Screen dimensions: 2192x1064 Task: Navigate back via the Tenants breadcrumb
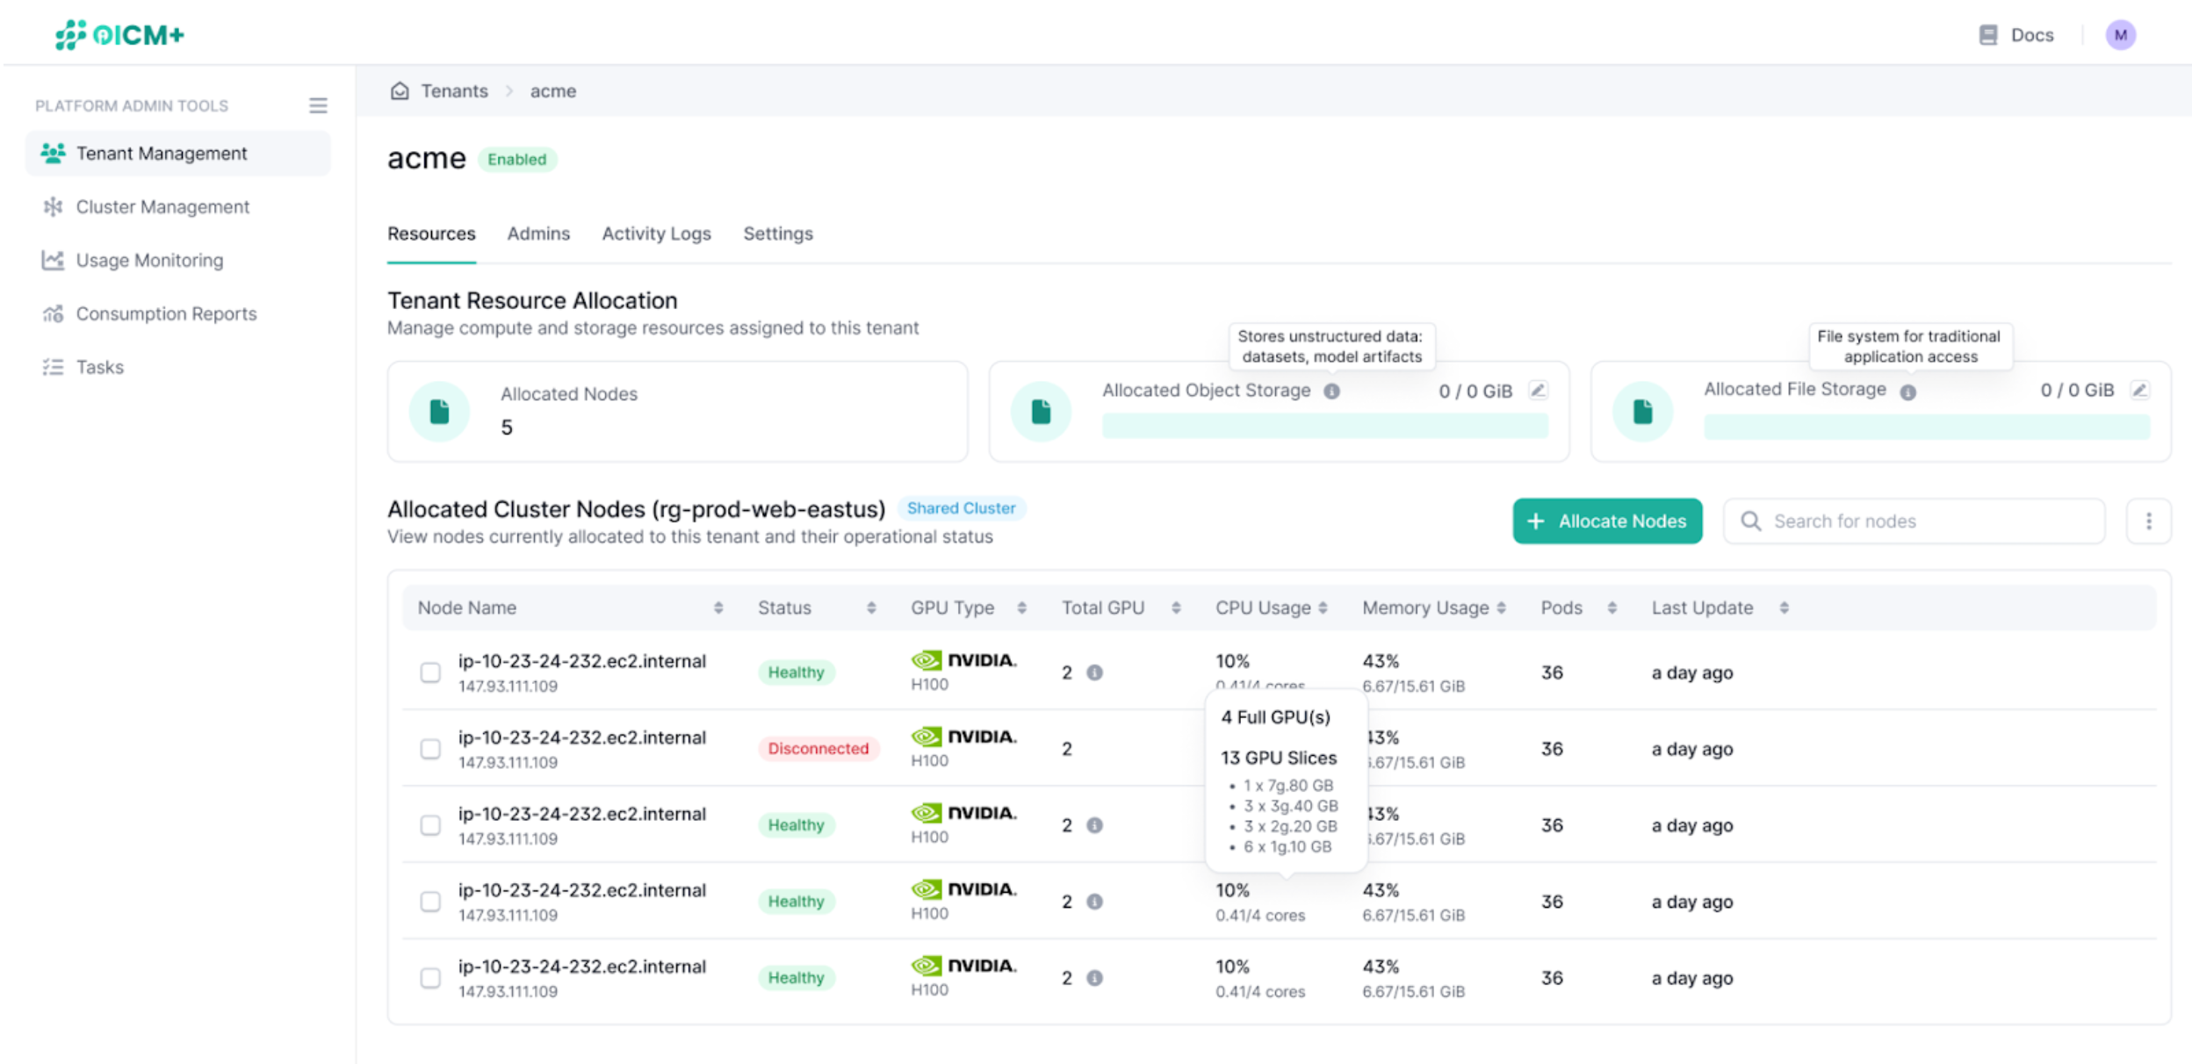(455, 90)
